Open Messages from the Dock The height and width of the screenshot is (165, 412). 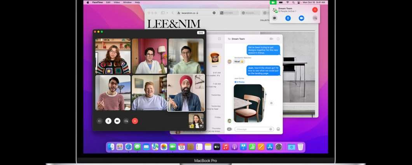(138, 147)
